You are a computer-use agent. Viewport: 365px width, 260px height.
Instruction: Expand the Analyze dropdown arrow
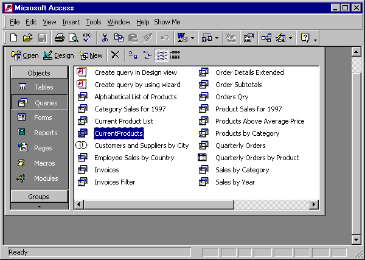(217, 38)
